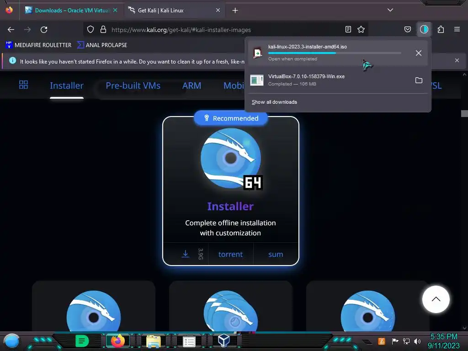Open the tracking protection shield icon

click(90, 30)
